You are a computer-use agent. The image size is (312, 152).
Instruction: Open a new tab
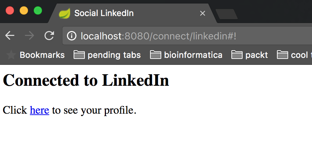[226, 14]
